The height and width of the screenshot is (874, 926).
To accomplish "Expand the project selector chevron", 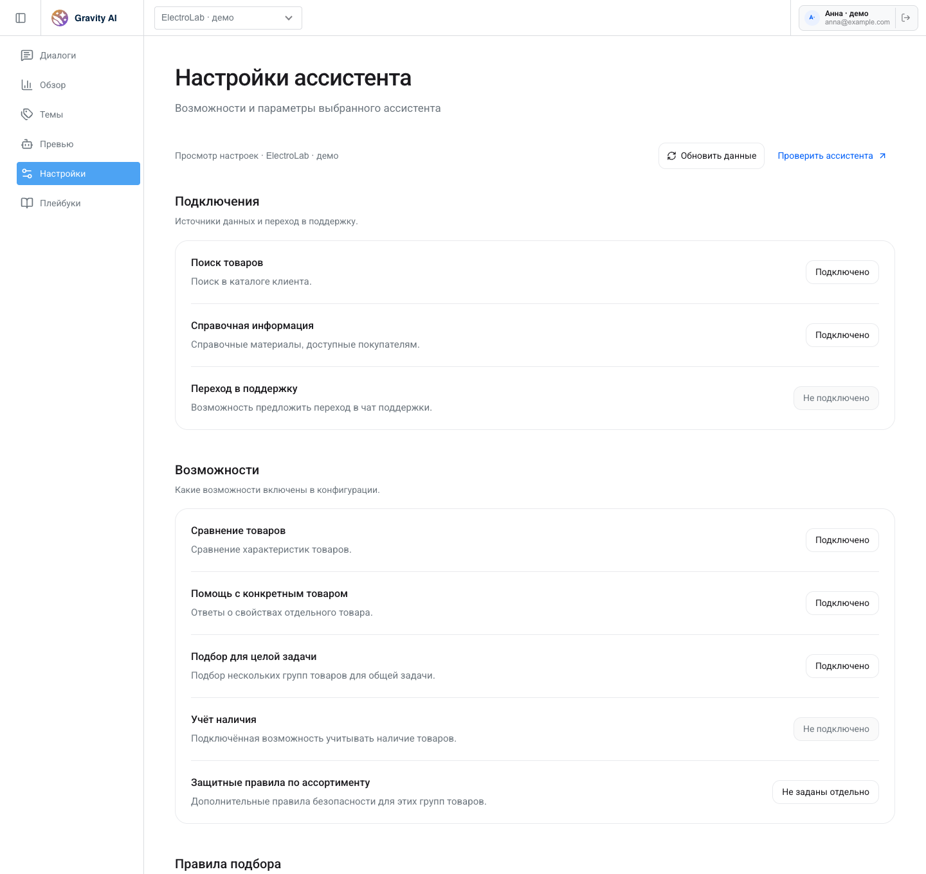I will 289,18.
